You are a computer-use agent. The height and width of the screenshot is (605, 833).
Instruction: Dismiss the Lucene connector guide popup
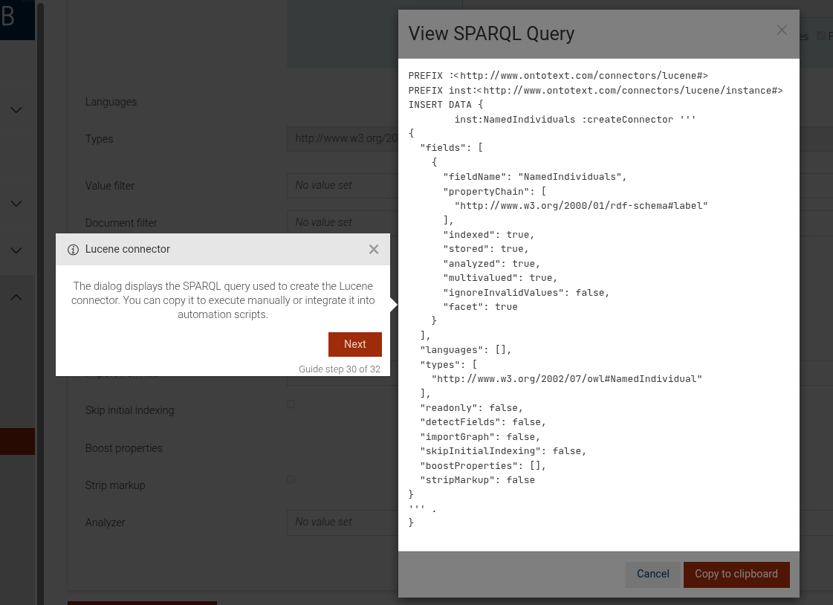click(x=374, y=250)
